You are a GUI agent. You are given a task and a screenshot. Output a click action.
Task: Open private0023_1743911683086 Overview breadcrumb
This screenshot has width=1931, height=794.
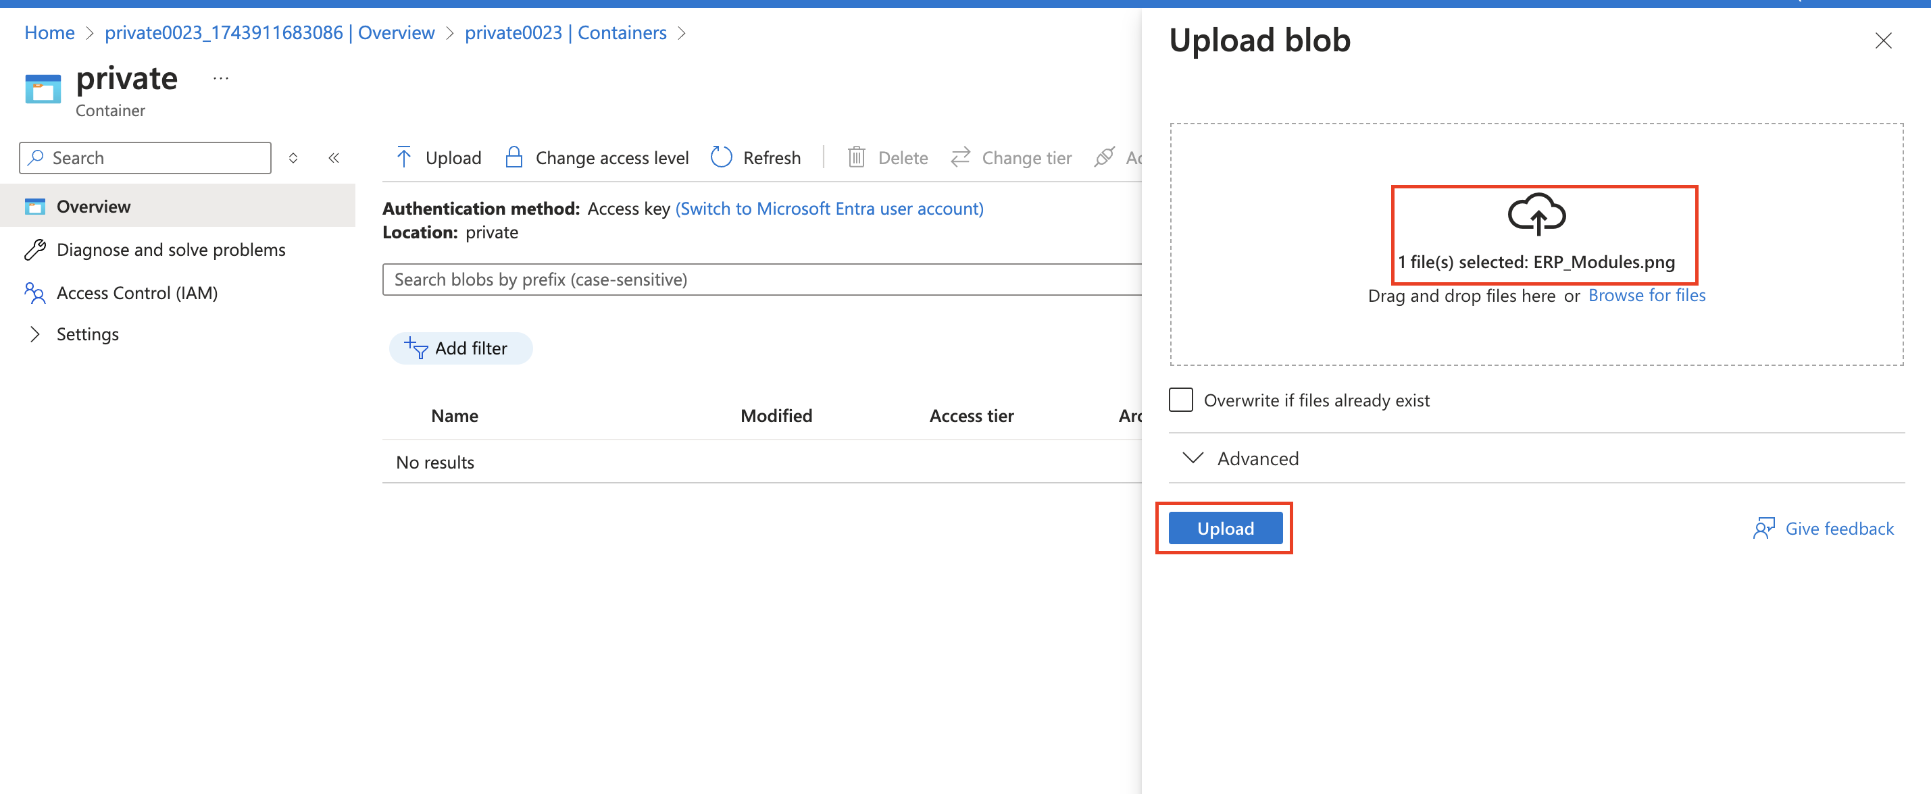click(x=269, y=32)
